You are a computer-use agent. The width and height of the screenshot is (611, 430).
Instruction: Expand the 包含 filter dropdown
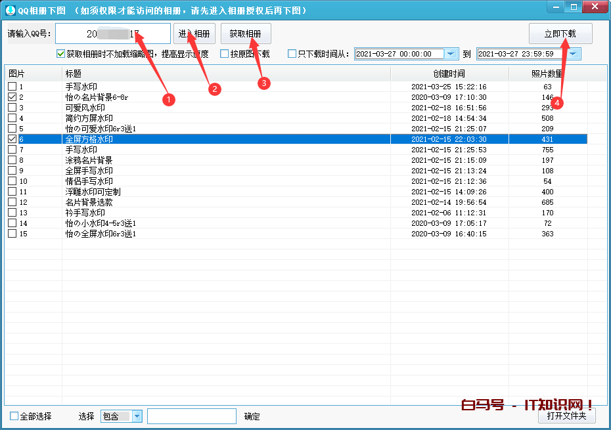tap(137, 416)
